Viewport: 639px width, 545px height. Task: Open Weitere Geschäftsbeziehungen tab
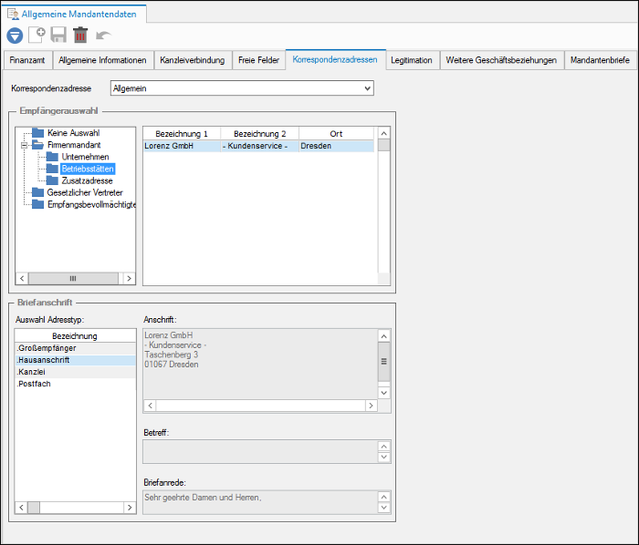pyautogui.click(x=501, y=60)
